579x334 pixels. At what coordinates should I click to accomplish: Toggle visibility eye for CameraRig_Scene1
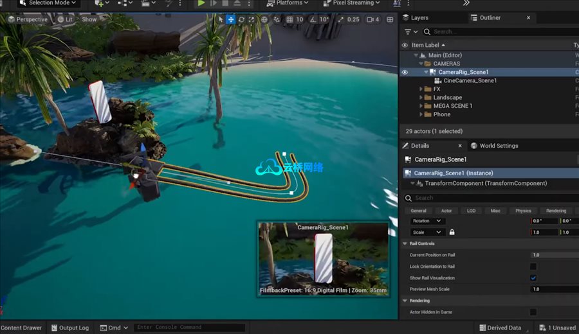tap(405, 73)
